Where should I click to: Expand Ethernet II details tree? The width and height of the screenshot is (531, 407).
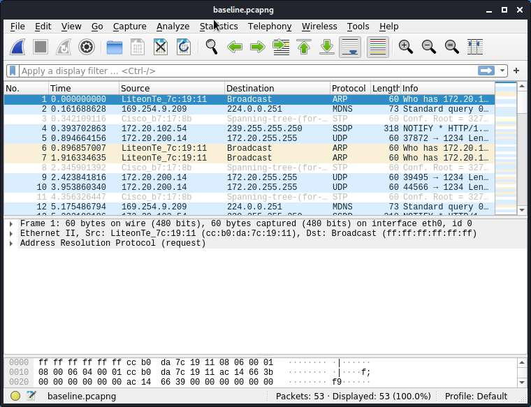pyautogui.click(x=11, y=233)
